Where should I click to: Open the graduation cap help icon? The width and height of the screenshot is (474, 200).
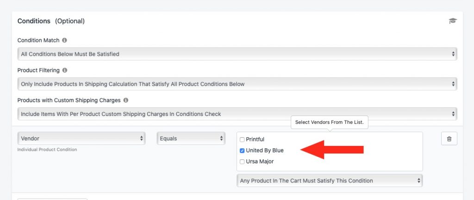(453, 21)
